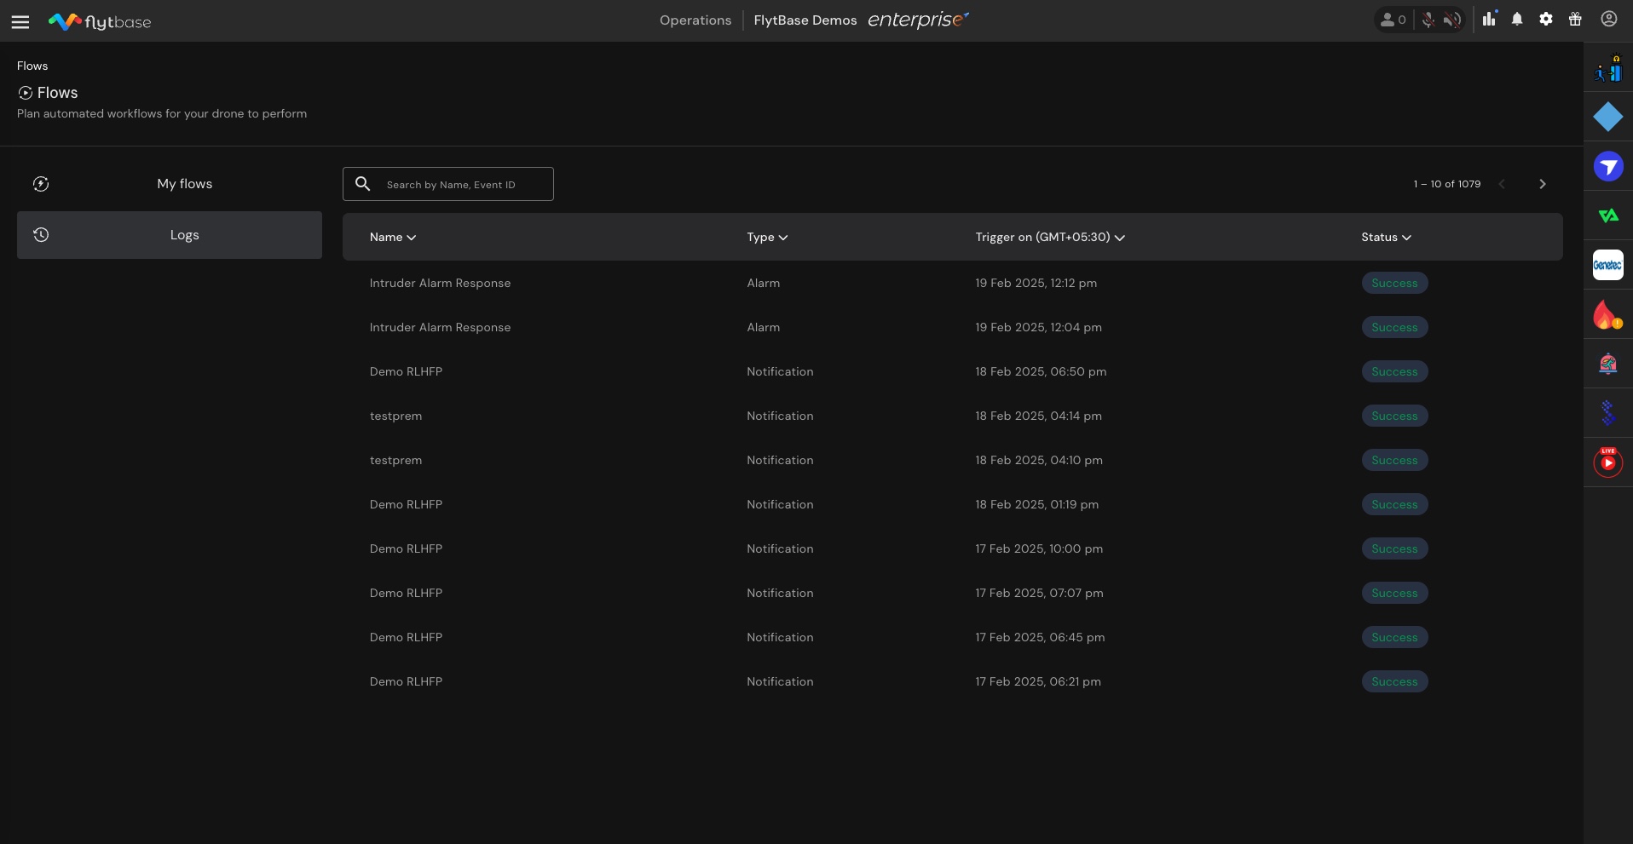Go to next page of logs

pos(1542,184)
